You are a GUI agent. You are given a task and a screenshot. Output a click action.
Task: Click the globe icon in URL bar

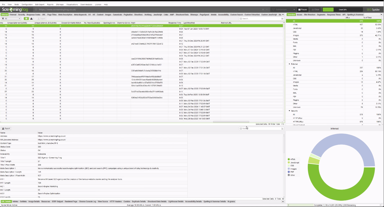pyautogui.click(x=36, y=10)
